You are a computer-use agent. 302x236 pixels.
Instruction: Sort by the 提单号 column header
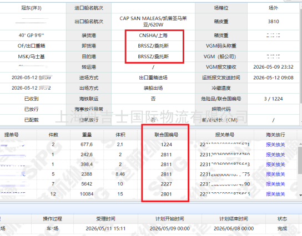point(12,135)
